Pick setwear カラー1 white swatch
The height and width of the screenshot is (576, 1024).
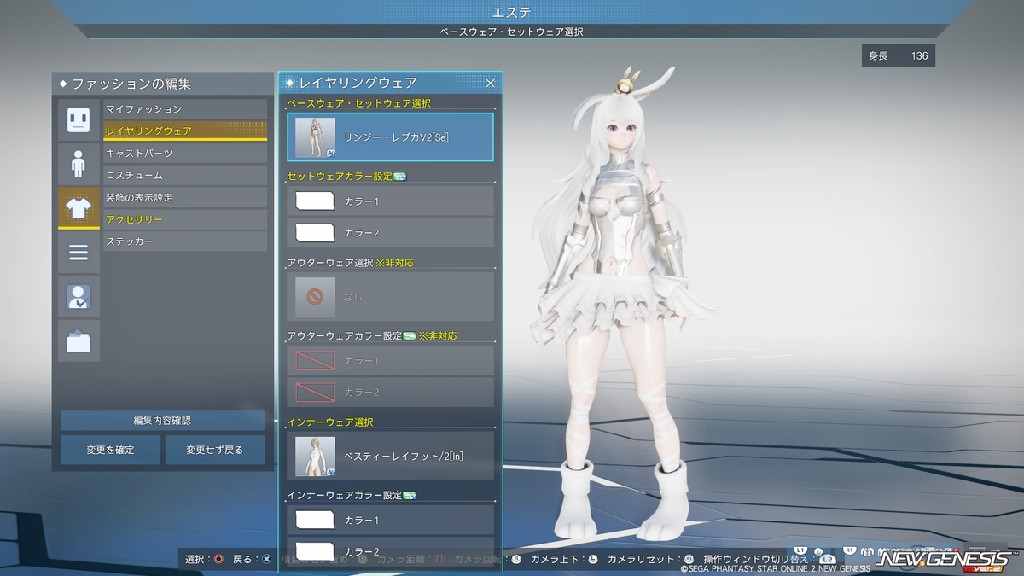coord(315,201)
